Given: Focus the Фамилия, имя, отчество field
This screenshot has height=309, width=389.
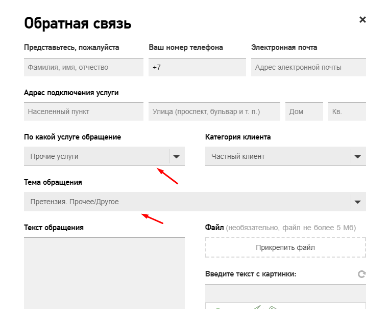Looking at the screenshot, I should (84, 67).
